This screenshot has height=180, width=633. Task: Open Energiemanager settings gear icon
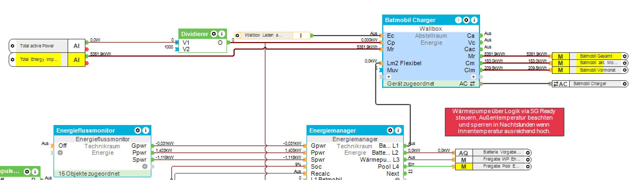[x=390, y=130]
